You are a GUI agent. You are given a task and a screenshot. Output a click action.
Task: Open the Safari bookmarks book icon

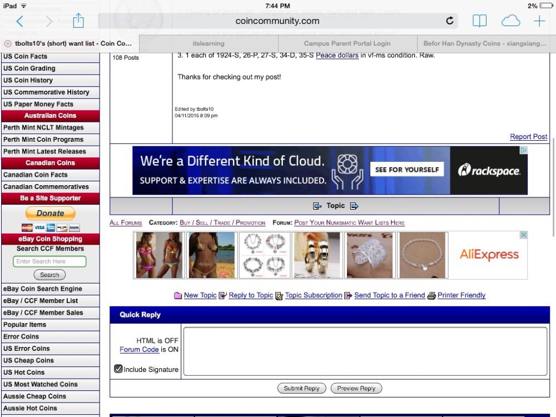click(x=479, y=21)
